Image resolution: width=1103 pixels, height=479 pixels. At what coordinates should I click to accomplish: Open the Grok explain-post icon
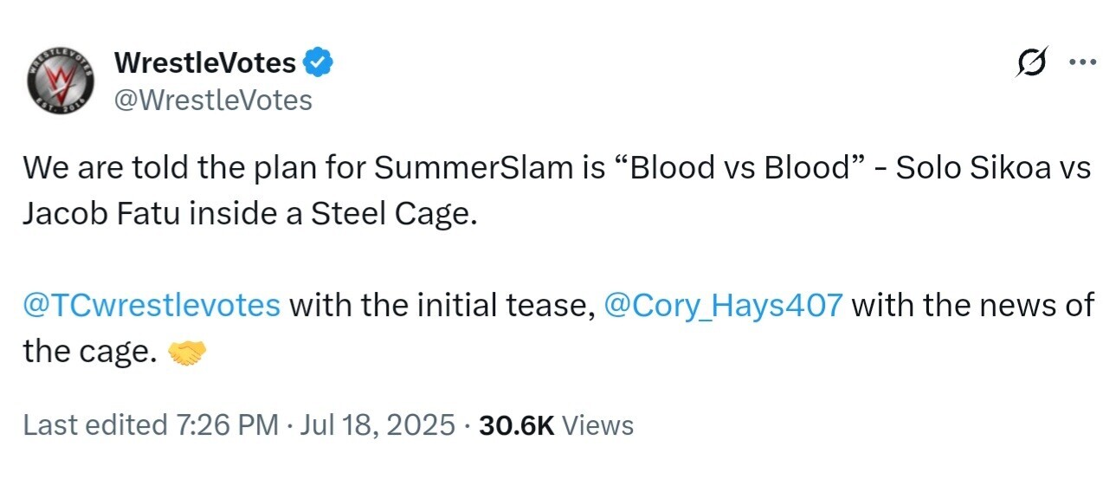coord(1033,62)
